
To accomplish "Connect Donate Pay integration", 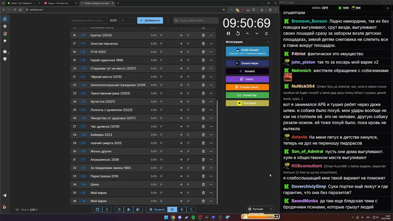I will 247,95.
